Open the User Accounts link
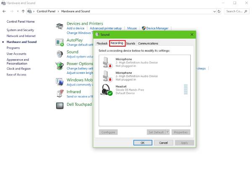 pos(16,54)
